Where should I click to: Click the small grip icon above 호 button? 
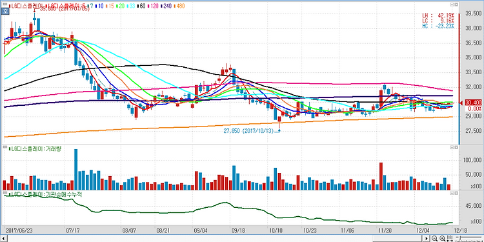click(x=5, y=4)
